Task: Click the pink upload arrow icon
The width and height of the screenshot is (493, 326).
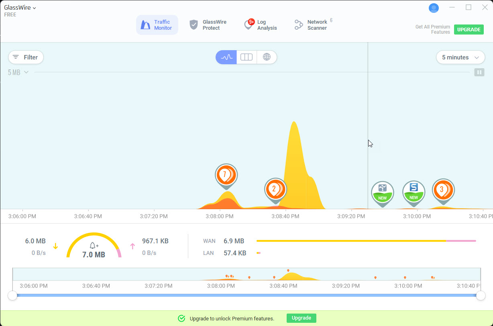Action: click(132, 247)
